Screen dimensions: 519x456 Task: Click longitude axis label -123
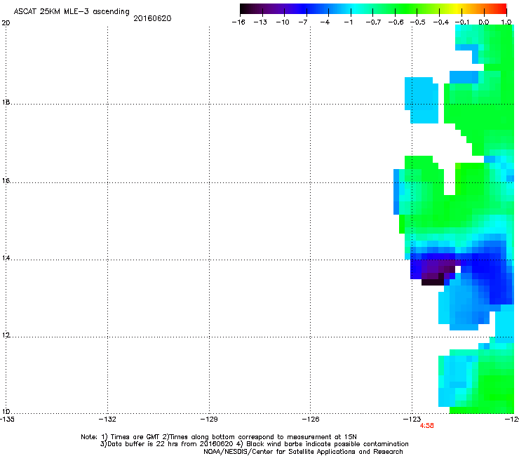click(412, 420)
